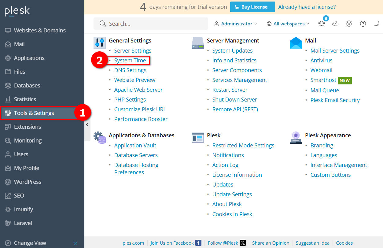
Task: Click the Plesk Appearance star icon
Action: 296,138
